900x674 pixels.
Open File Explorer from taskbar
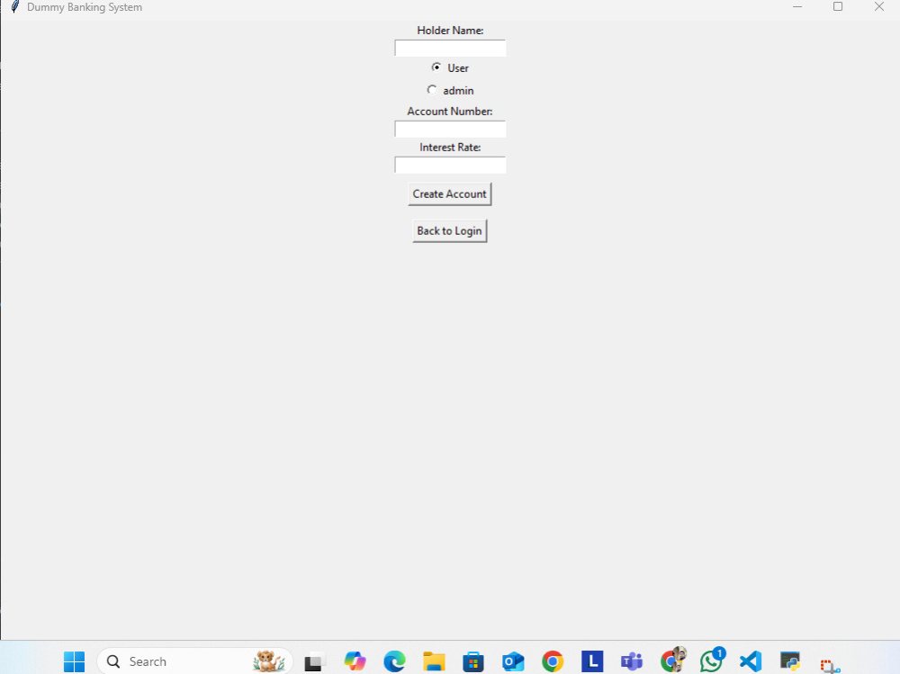tap(434, 661)
